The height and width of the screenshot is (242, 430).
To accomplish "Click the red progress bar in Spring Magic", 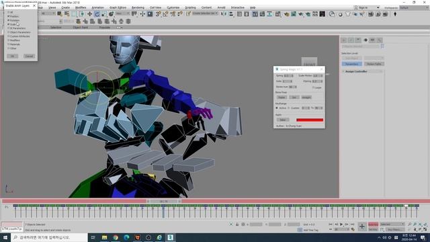I will coord(310,120).
